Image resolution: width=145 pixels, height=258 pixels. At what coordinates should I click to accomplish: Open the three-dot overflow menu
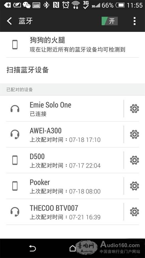134,21
